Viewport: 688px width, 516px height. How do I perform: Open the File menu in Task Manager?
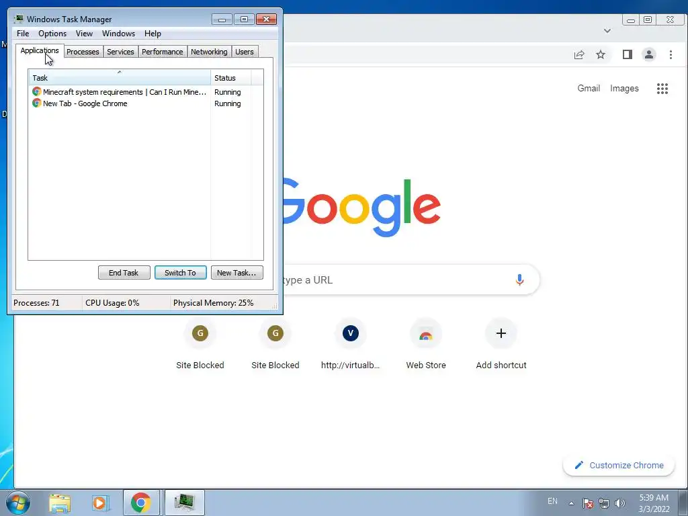(23, 34)
